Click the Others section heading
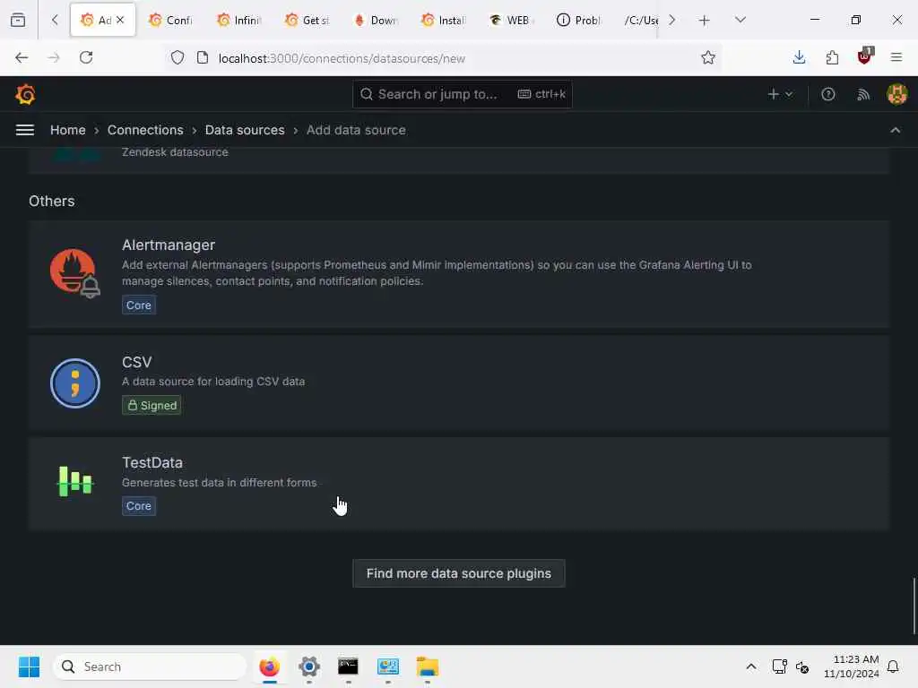918x688 pixels. pos(51,201)
